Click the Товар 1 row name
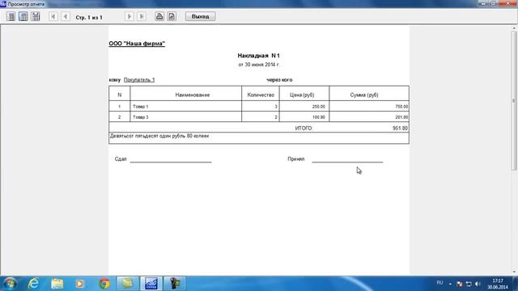 pos(140,107)
